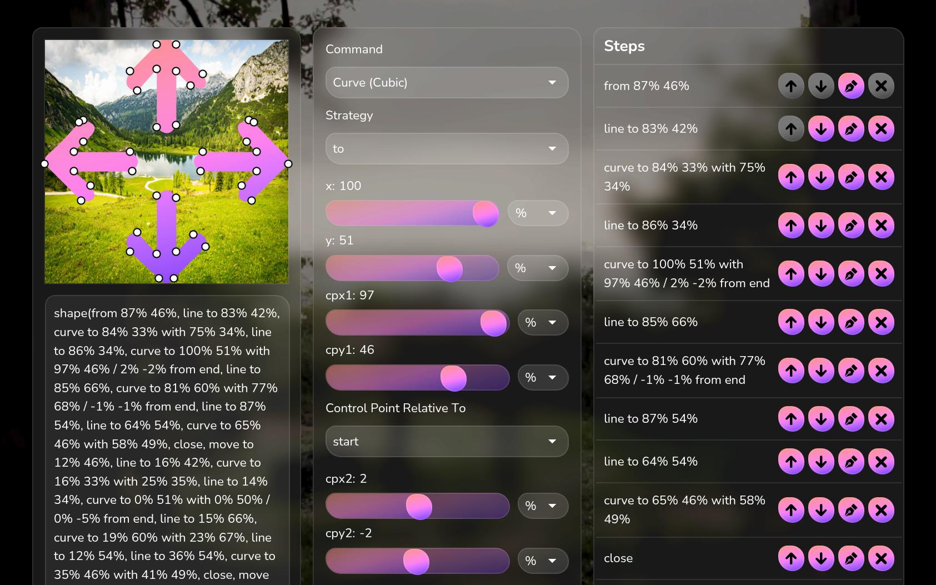Viewport: 936px width, 585px height.
Task: Open the Command dropdown showing Curve (Cubic)
Action: [x=447, y=83]
